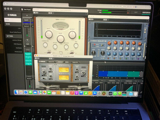
Task: Click the Equalizer 601 plugin power icon
Action: point(89,19)
